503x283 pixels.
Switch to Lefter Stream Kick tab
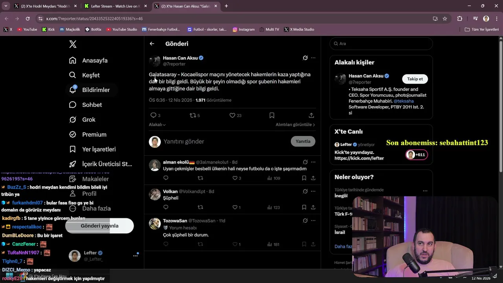pos(115,6)
